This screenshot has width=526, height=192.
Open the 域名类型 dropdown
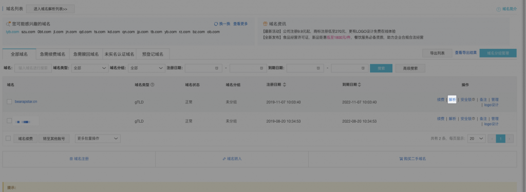tap(89, 68)
